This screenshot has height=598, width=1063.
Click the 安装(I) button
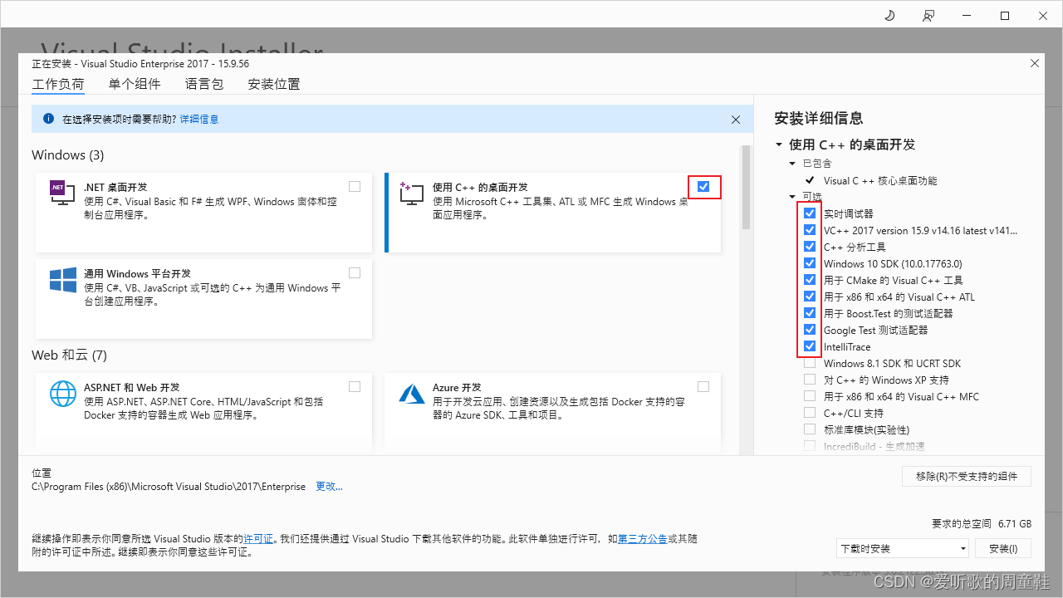point(1002,547)
